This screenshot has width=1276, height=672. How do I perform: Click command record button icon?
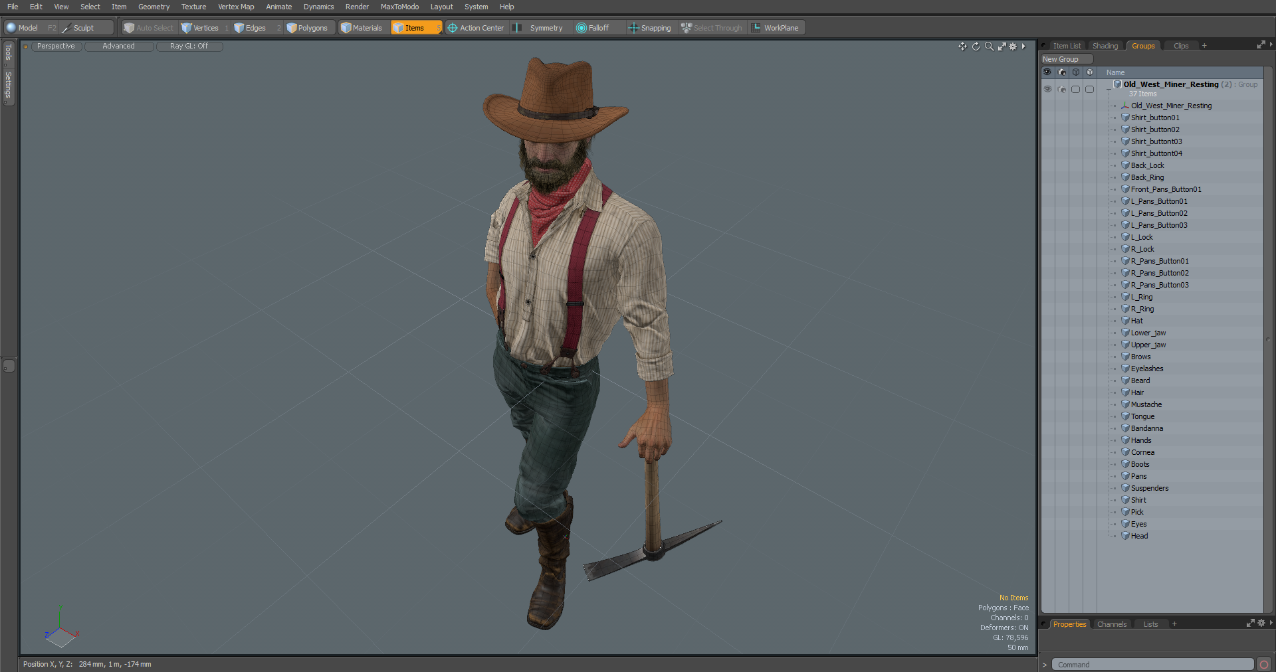tap(1264, 665)
